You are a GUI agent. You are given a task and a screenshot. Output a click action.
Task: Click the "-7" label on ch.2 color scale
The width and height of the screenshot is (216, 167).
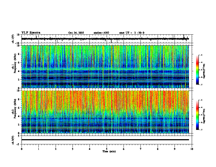(201, 130)
